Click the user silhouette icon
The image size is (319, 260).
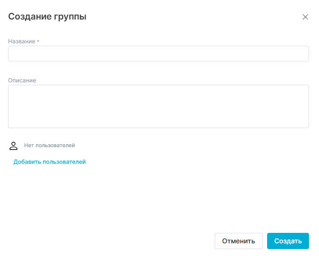click(13, 145)
